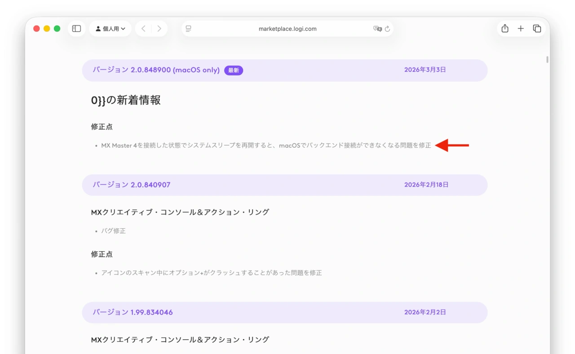Image resolution: width=575 pixels, height=354 pixels.
Task: Show the tab overview grid
Action: pyautogui.click(x=537, y=28)
